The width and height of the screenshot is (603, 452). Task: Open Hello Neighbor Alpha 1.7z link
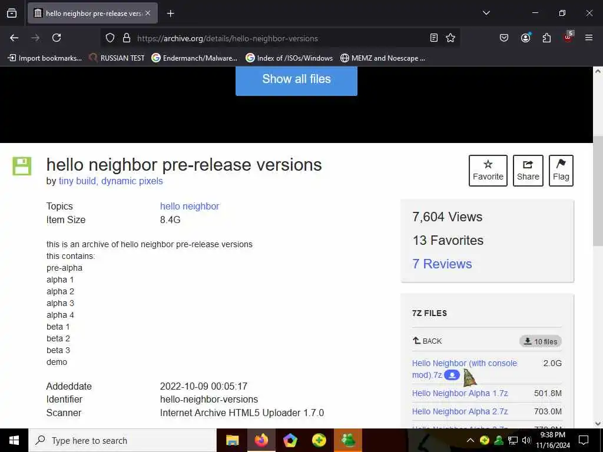point(460,393)
